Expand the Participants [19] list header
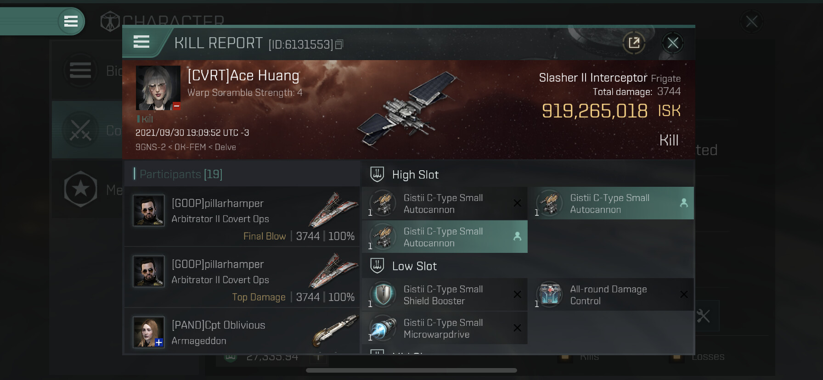 click(x=181, y=174)
